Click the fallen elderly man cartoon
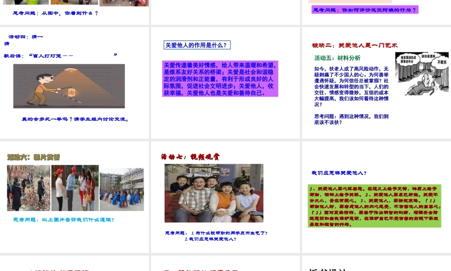 [422, 74]
